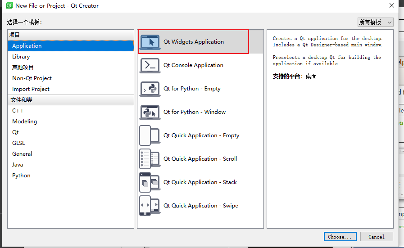Click the Qt for Python - Window icon
Viewport: 404px width, 248px height.
(x=150, y=112)
